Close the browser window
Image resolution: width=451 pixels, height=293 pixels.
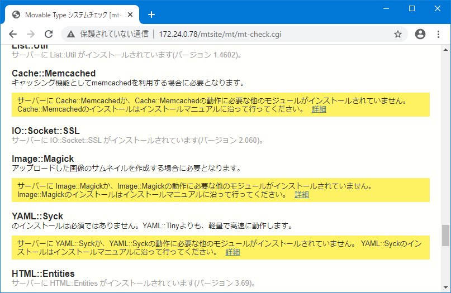coord(438,8)
